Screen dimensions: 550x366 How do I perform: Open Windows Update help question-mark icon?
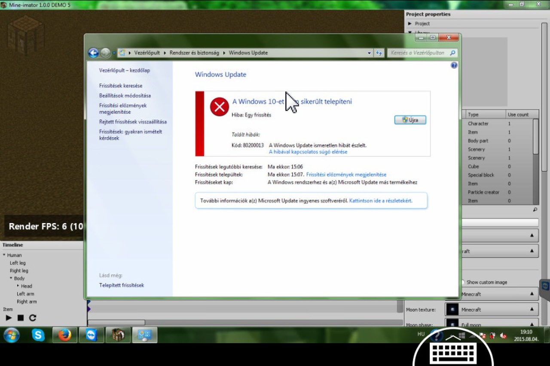tap(454, 65)
